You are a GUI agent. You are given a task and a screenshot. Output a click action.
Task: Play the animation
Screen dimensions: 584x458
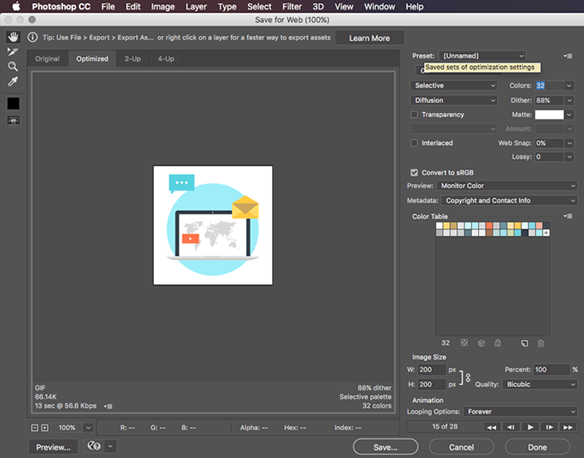531,427
